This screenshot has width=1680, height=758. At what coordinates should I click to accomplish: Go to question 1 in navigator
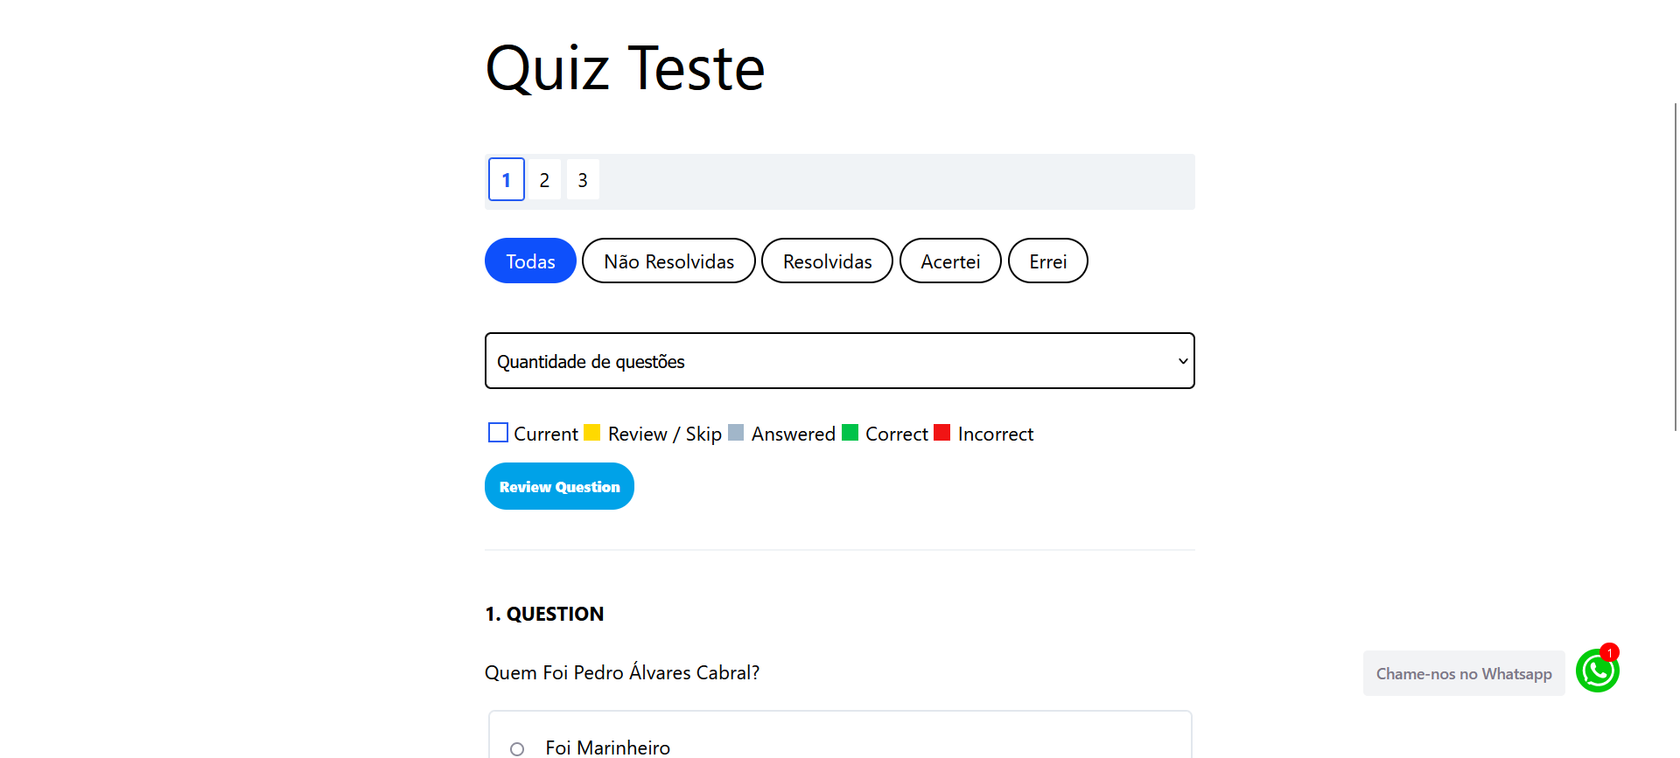[x=507, y=180]
